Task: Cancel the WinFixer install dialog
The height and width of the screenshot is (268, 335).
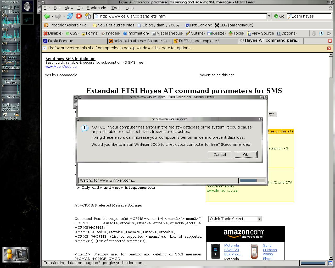Action: (x=219, y=155)
